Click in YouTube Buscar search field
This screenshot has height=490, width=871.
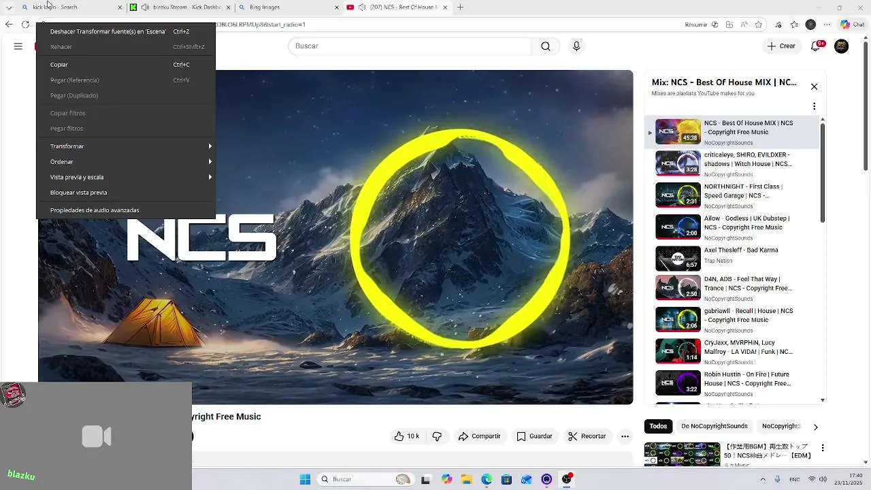(410, 46)
